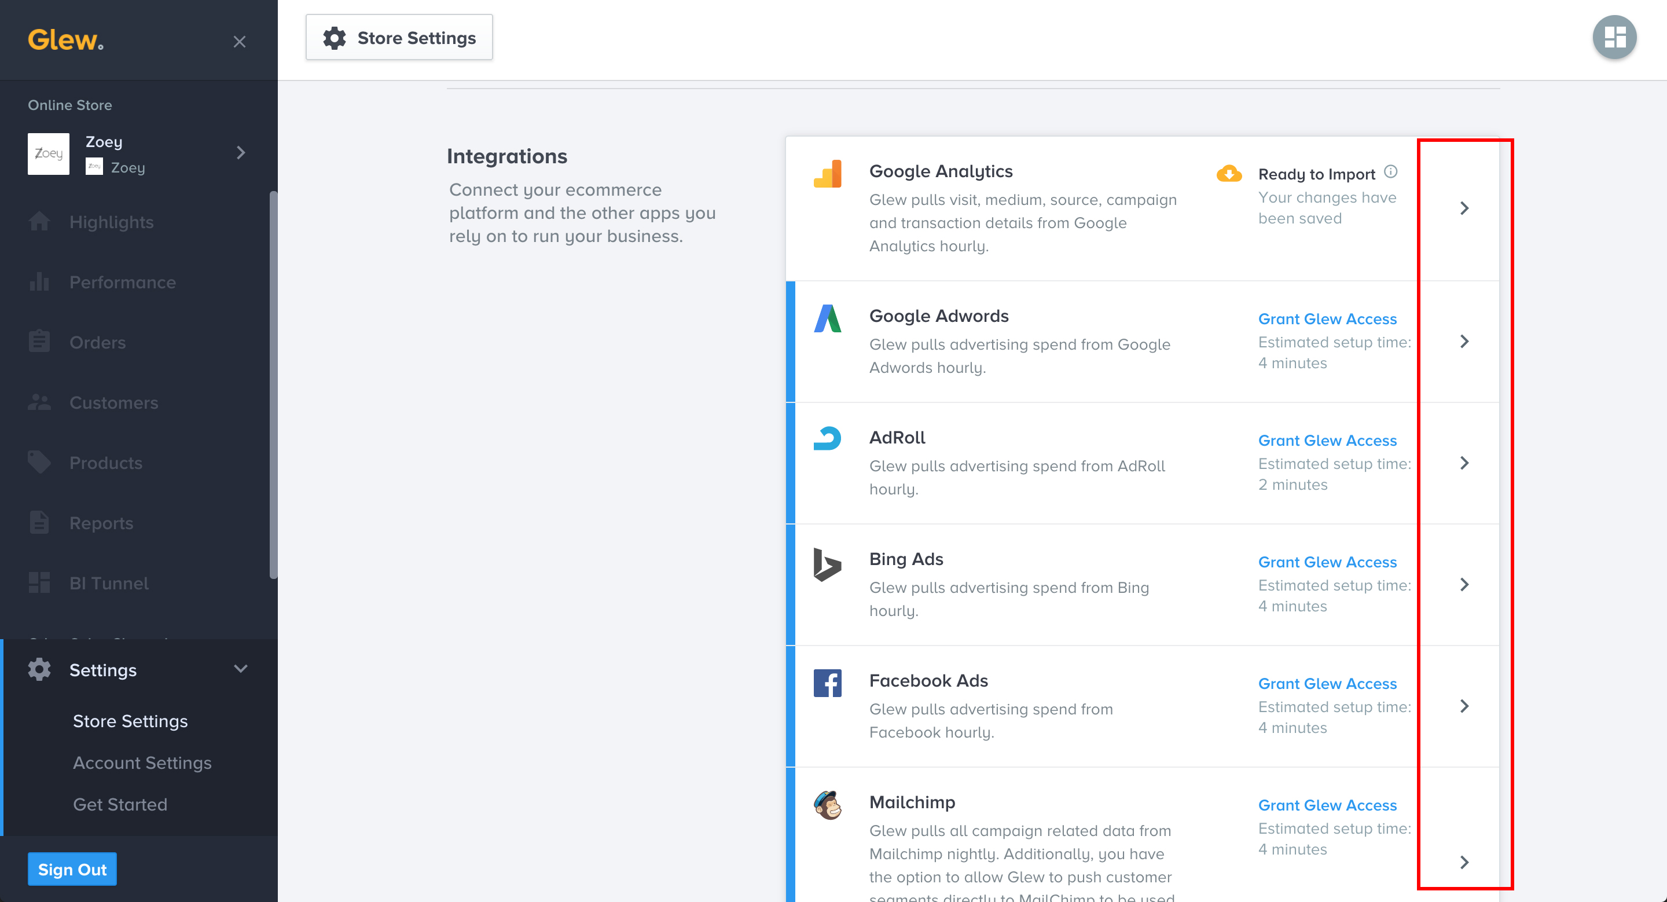
Task: Click the Facebook Ads logo icon
Action: point(827,683)
